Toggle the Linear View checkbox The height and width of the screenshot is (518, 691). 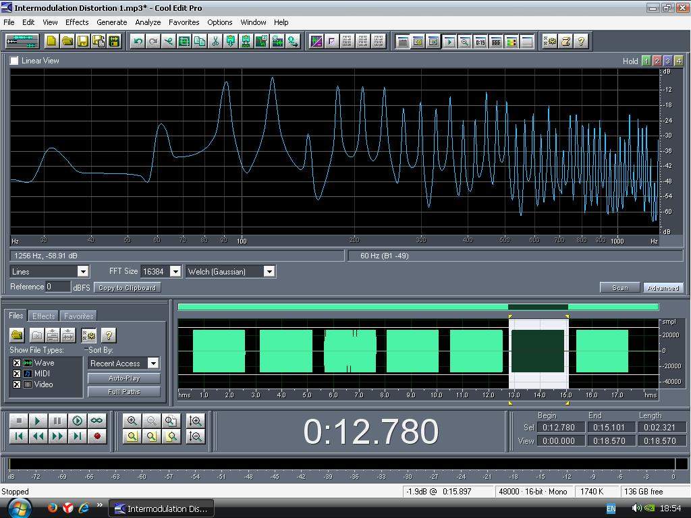15,61
